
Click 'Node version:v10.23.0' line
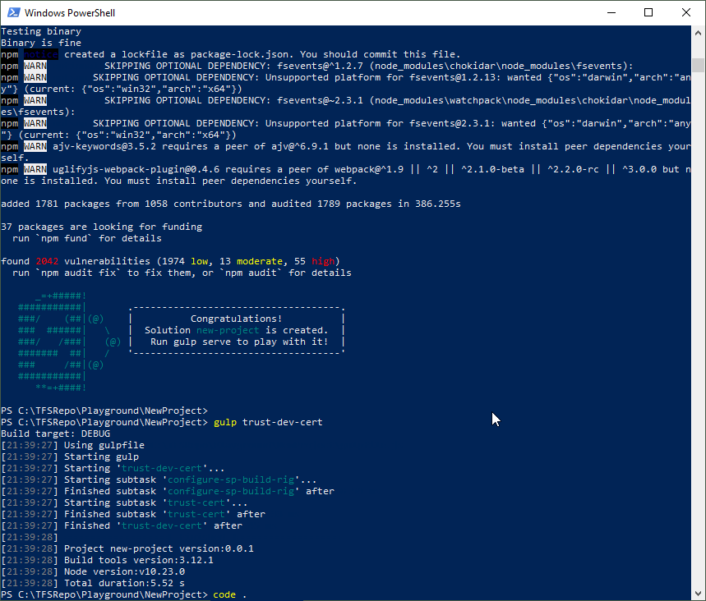pyautogui.click(x=93, y=571)
